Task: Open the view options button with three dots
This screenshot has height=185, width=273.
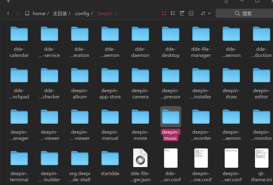Action: point(191,13)
